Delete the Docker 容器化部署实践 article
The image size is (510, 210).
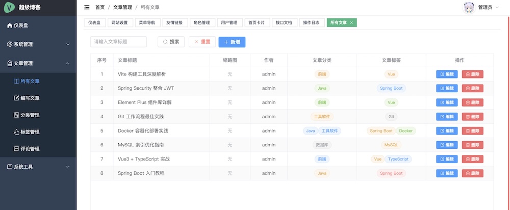coord(472,130)
